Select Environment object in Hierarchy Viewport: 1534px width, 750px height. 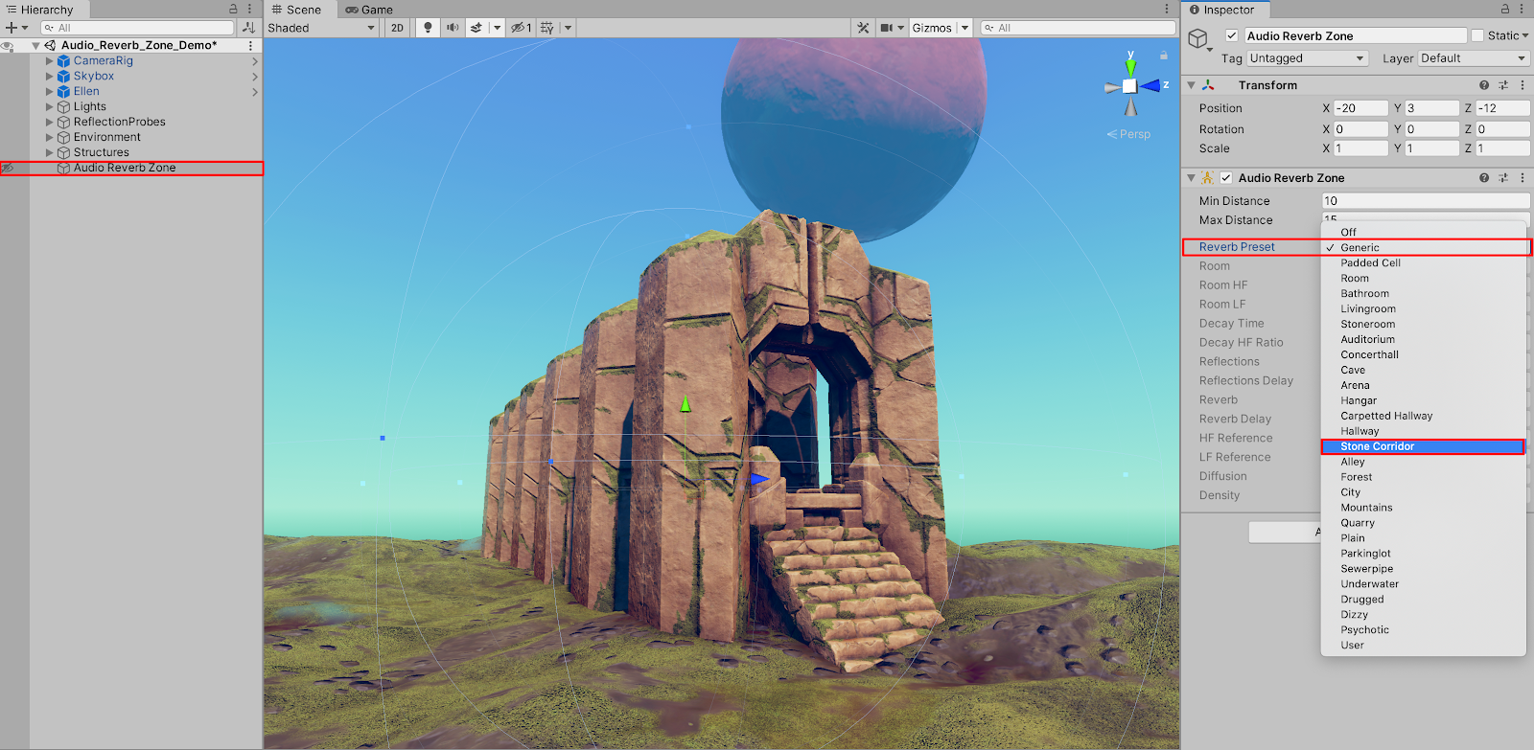pos(106,137)
